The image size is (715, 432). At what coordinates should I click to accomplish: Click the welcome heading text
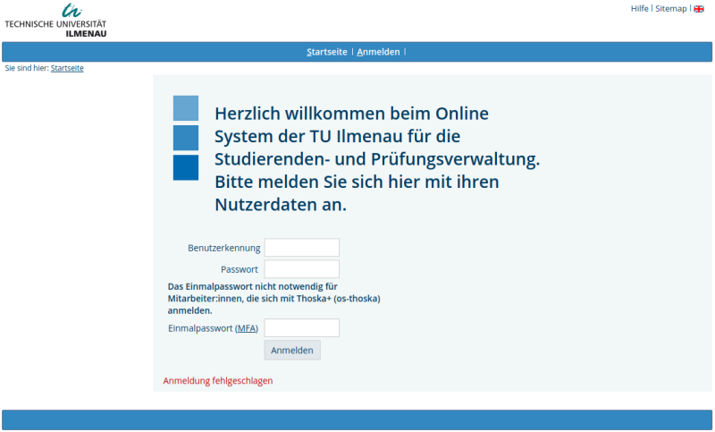coord(377,158)
